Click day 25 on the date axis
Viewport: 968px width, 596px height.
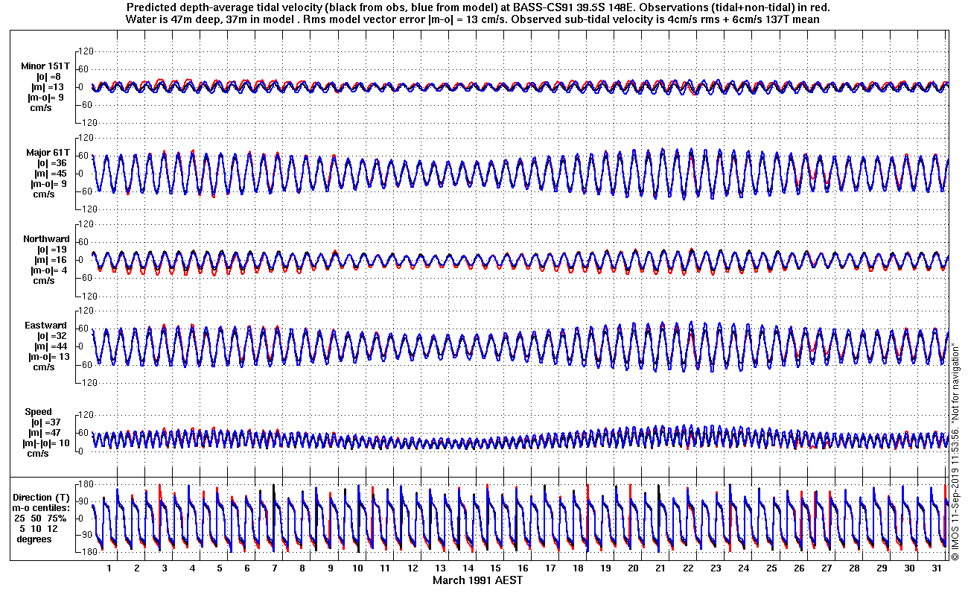point(771,568)
